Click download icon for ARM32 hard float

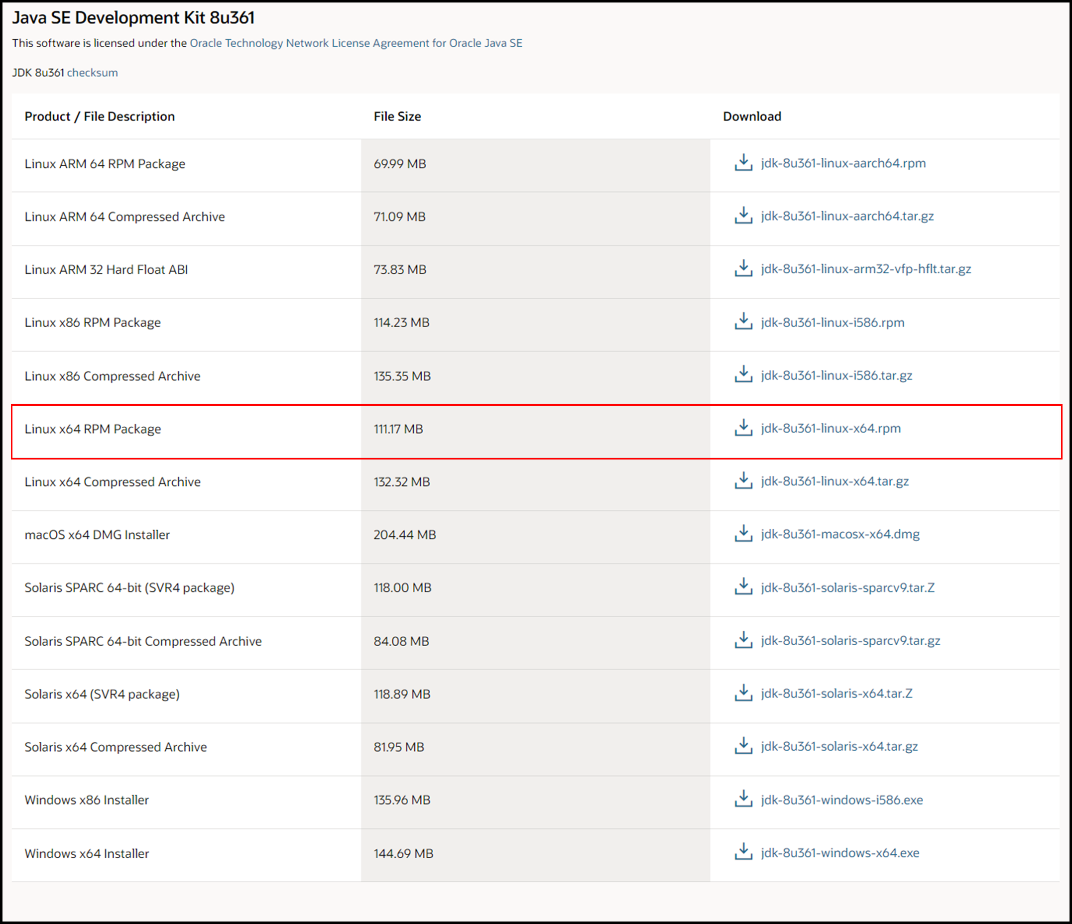[743, 268]
